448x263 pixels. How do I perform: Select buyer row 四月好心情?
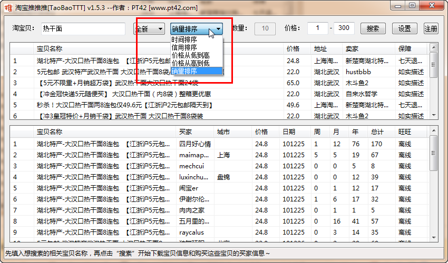219,144
